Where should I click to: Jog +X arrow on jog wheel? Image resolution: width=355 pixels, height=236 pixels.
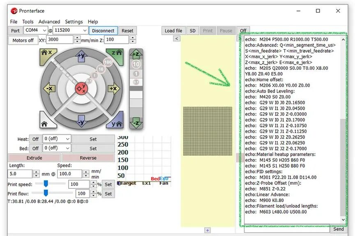114,88
